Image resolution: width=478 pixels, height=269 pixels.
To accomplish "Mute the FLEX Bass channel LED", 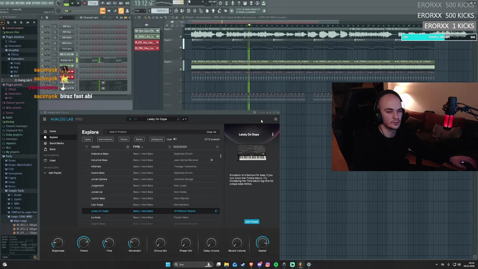I will pos(42,49).
